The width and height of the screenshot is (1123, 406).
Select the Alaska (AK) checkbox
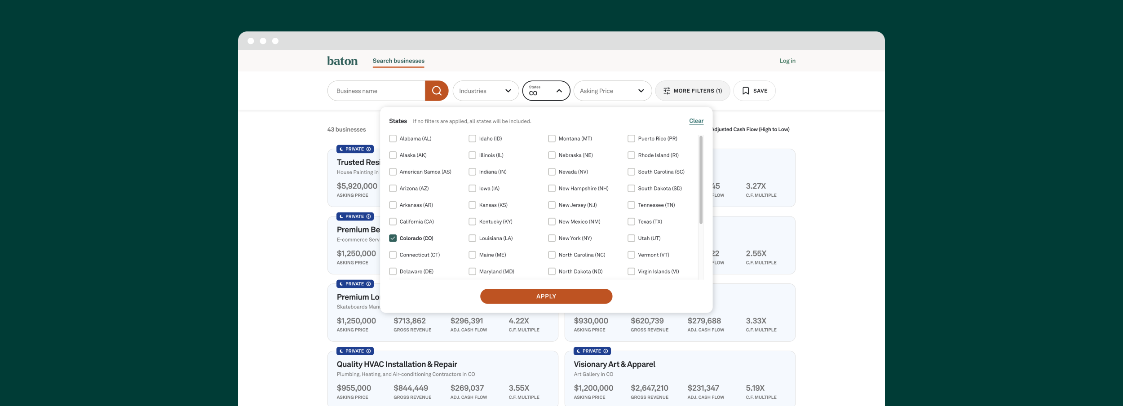[x=393, y=155]
